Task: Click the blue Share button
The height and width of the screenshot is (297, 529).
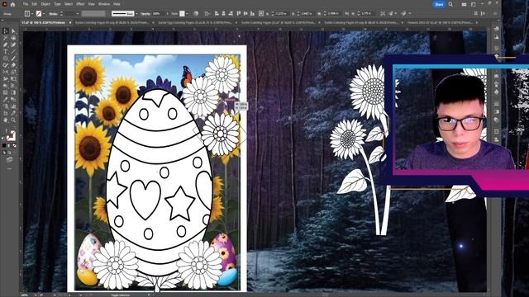Action: [x=439, y=4]
